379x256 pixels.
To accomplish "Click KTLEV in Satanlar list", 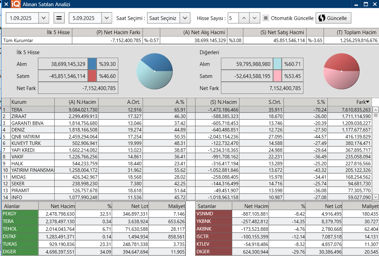I will coord(214,244).
